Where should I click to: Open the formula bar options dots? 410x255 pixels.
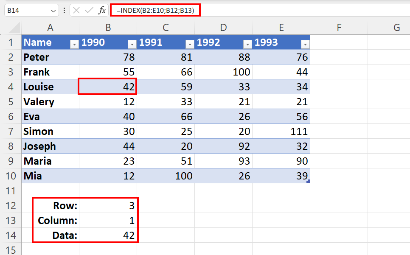pos(65,11)
